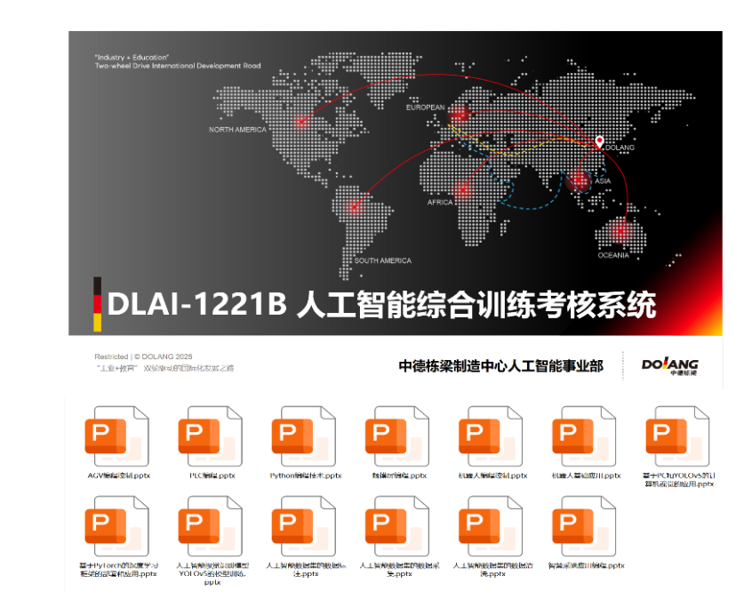Image resolution: width=752 pixels, height=592 pixels.
Task: Click the SOUTH AMERICA map label
Action: tap(383, 260)
